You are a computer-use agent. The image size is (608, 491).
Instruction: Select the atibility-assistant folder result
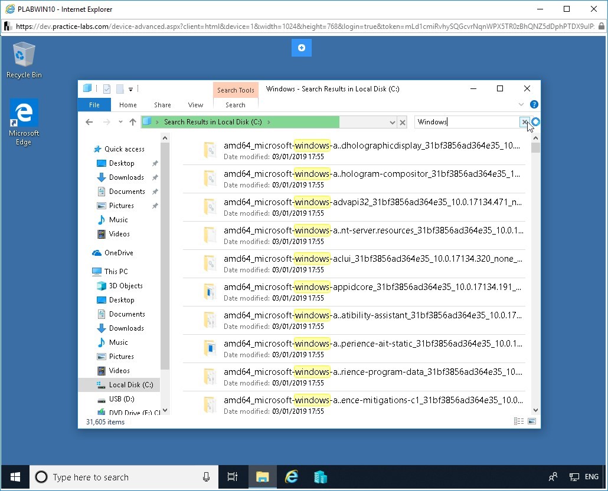click(x=354, y=320)
